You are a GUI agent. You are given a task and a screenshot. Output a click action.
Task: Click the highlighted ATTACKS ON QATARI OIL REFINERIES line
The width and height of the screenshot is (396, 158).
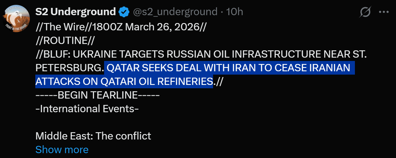click(124, 81)
